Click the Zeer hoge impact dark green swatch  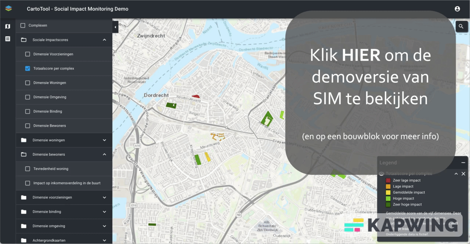click(x=388, y=204)
